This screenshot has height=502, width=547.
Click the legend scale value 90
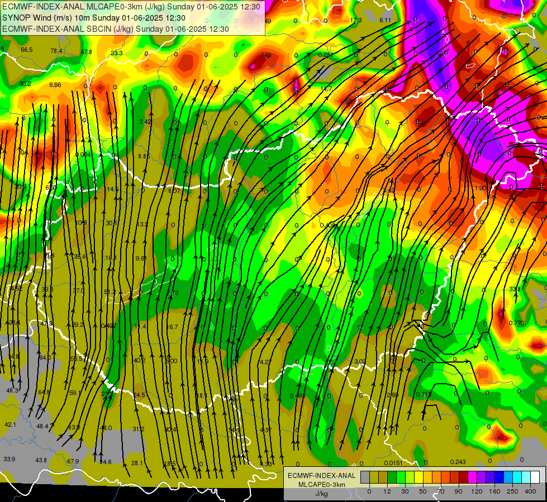459,491
